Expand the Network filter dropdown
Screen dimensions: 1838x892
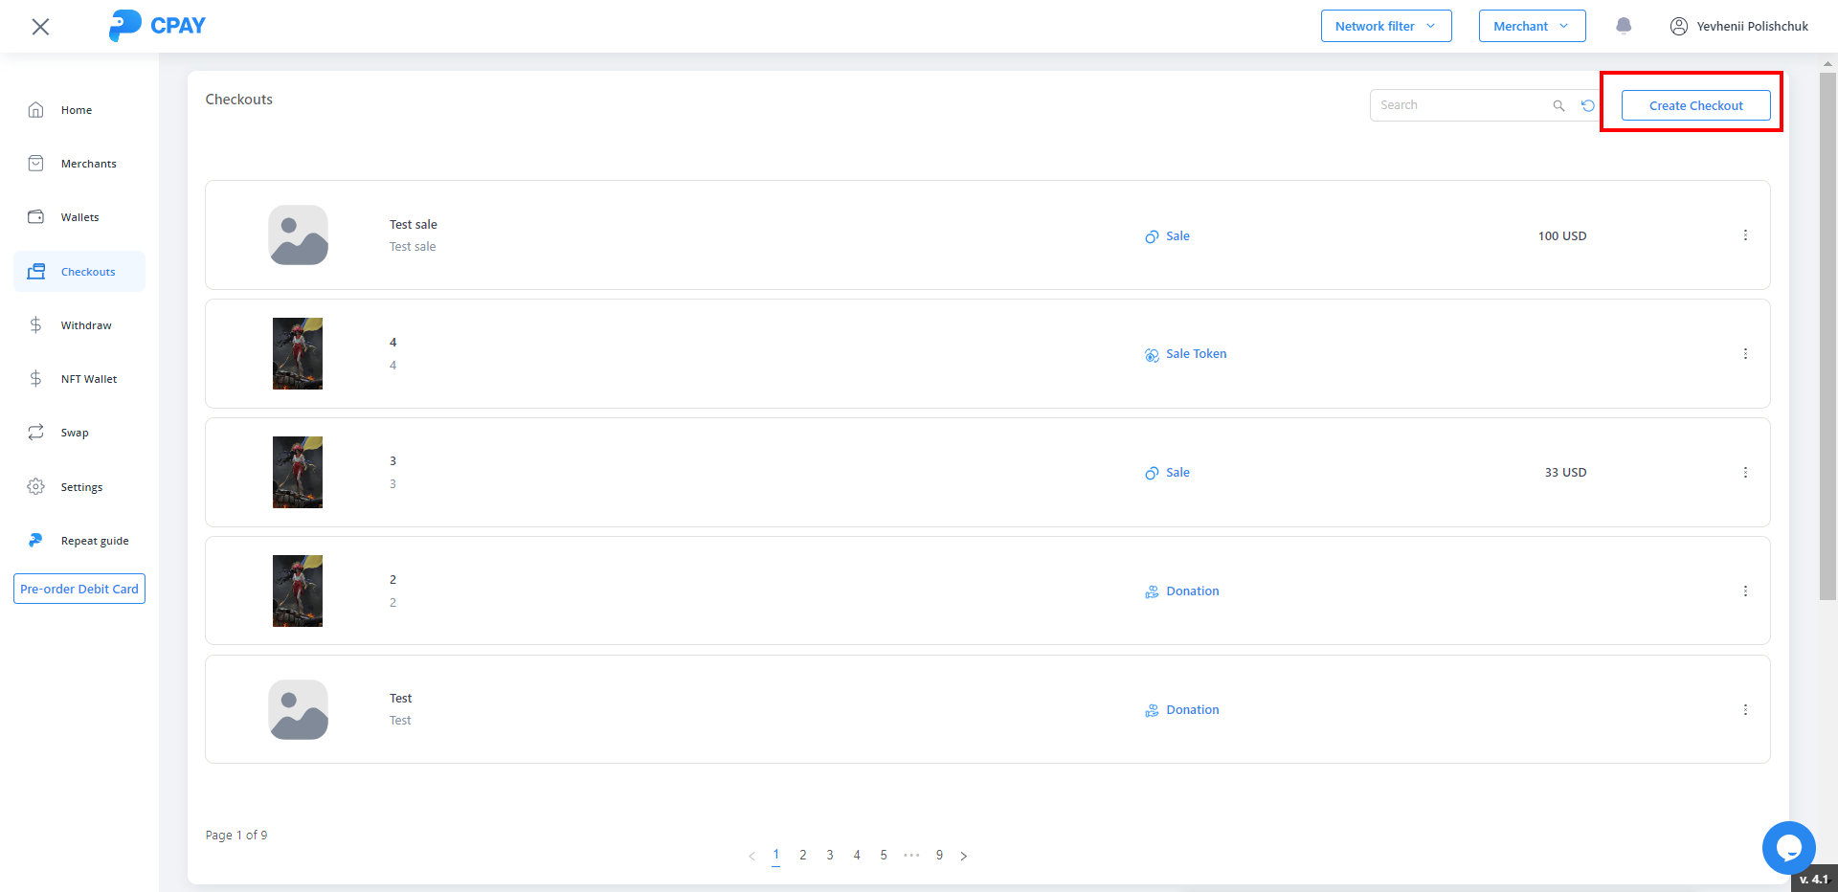coord(1385,26)
